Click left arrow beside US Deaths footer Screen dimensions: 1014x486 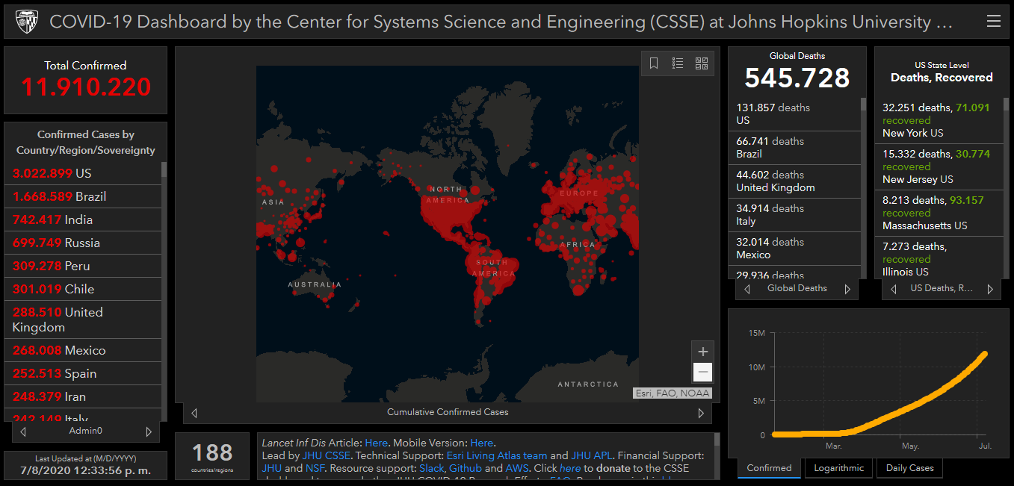893,289
